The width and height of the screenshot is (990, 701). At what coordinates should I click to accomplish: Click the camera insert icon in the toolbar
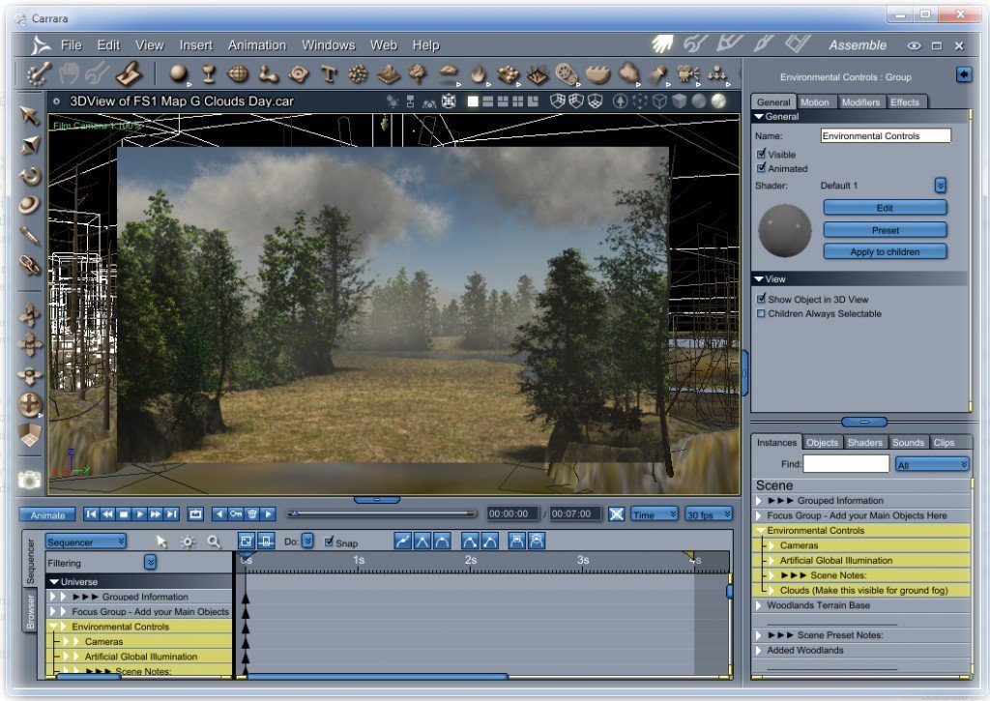(x=687, y=73)
